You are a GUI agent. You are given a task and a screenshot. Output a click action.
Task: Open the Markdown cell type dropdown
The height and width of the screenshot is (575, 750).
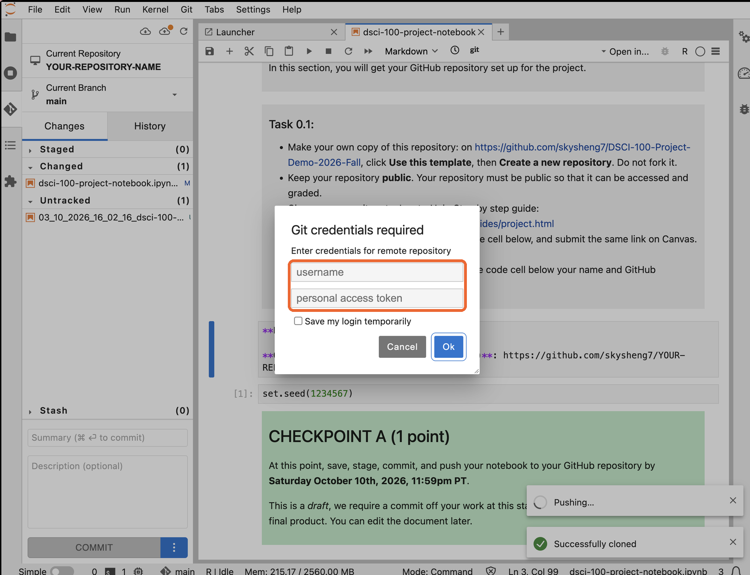(x=411, y=51)
